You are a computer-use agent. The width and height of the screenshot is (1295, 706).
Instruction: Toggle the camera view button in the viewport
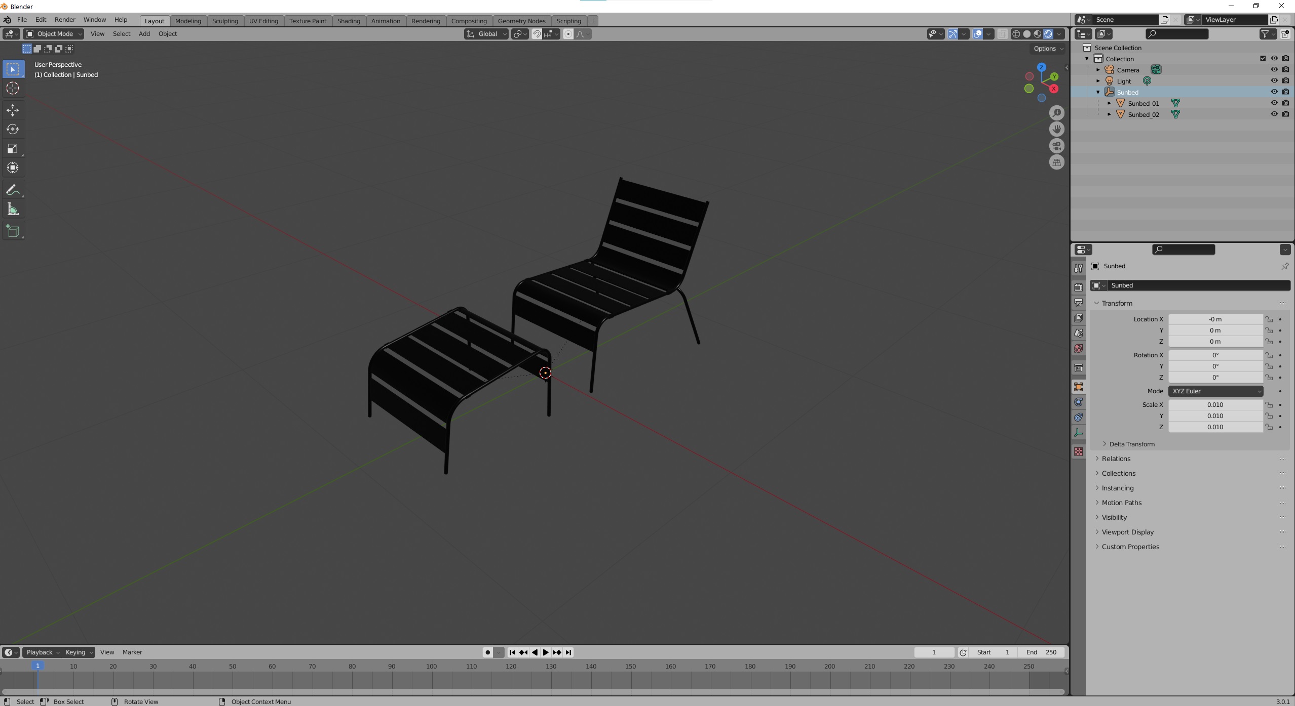tap(1056, 146)
